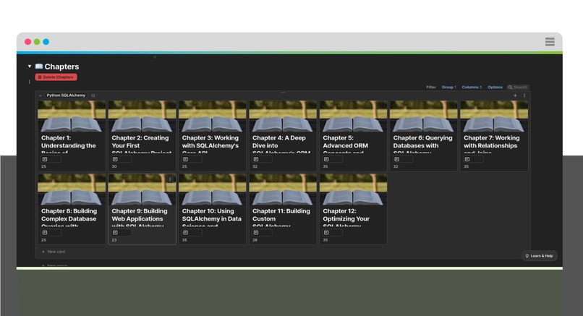Open the Chapter 12 book cover image
Screen dimensions: 583x316
click(x=353, y=189)
